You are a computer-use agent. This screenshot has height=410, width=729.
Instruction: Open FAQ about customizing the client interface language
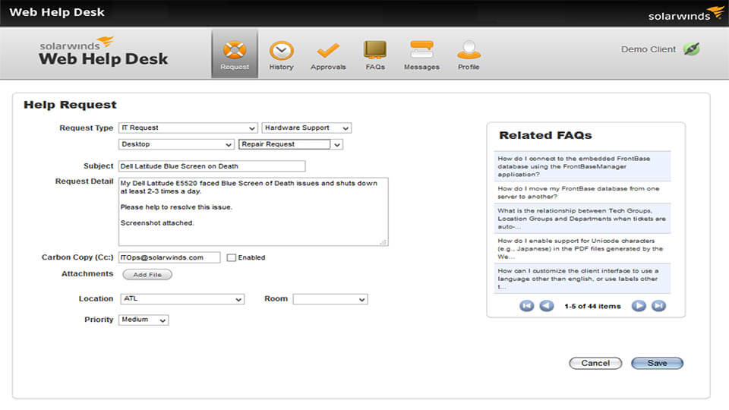point(582,279)
